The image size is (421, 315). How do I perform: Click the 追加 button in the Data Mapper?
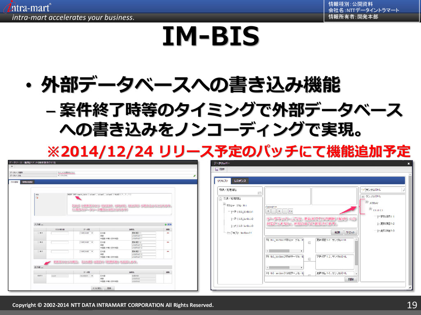(x=337, y=232)
